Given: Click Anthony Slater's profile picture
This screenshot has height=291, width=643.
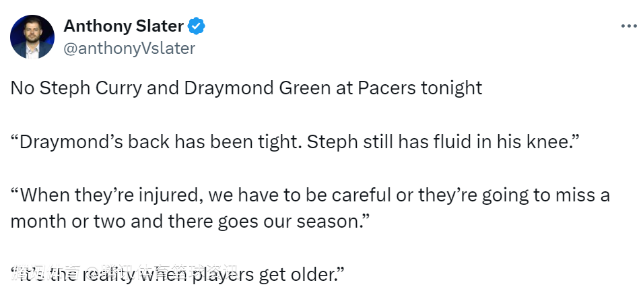Looking at the screenshot, I should click(32, 36).
